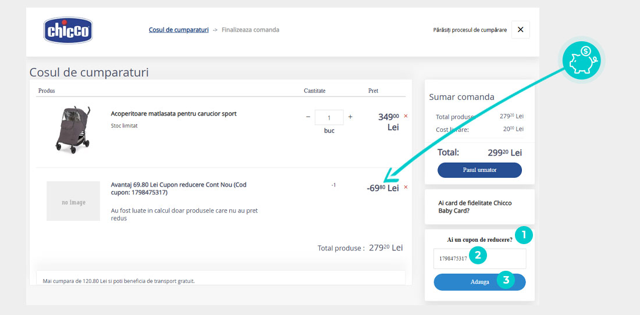Click the 'Pret' column header
The image size is (640, 315).
[373, 91]
